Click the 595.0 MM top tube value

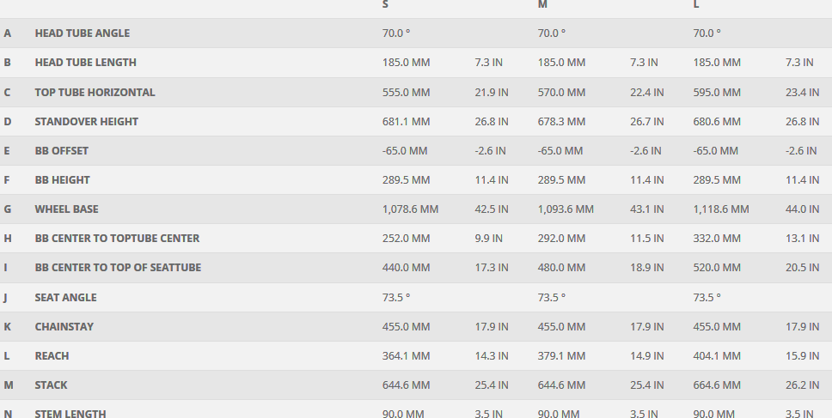pos(717,93)
